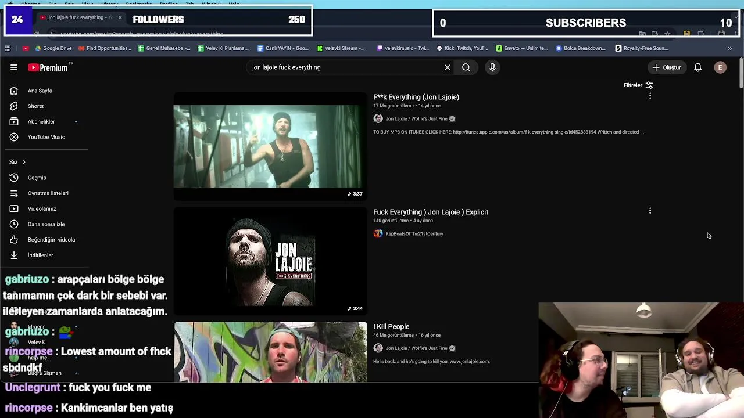
Task: Click the magnifier search button
Action: pos(466,67)
